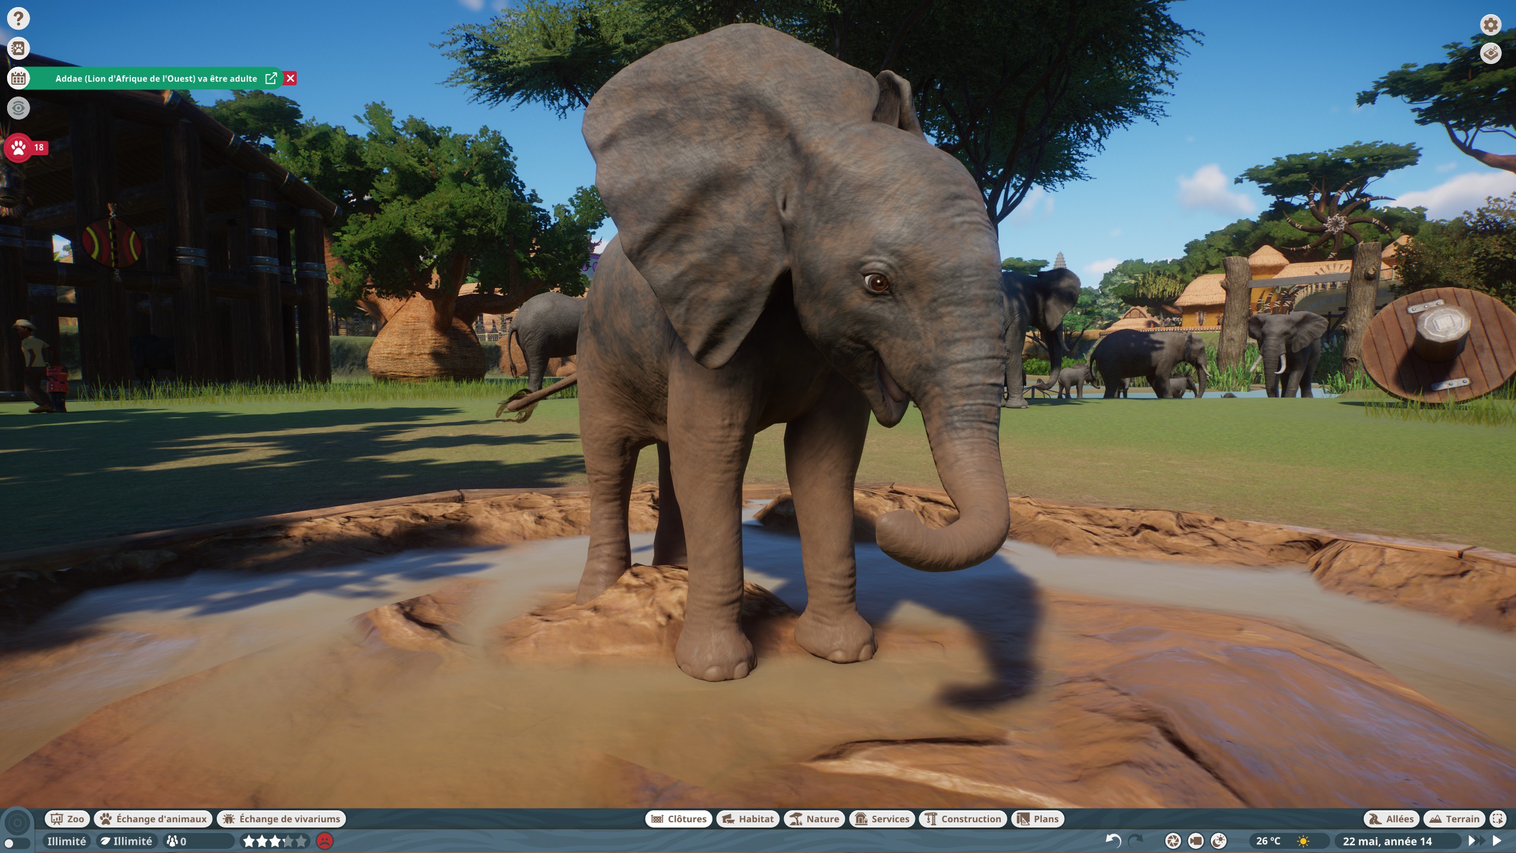Click the Illimité money indicator
The height and width of the screenshot is (853, 1516).
point(67,841)
